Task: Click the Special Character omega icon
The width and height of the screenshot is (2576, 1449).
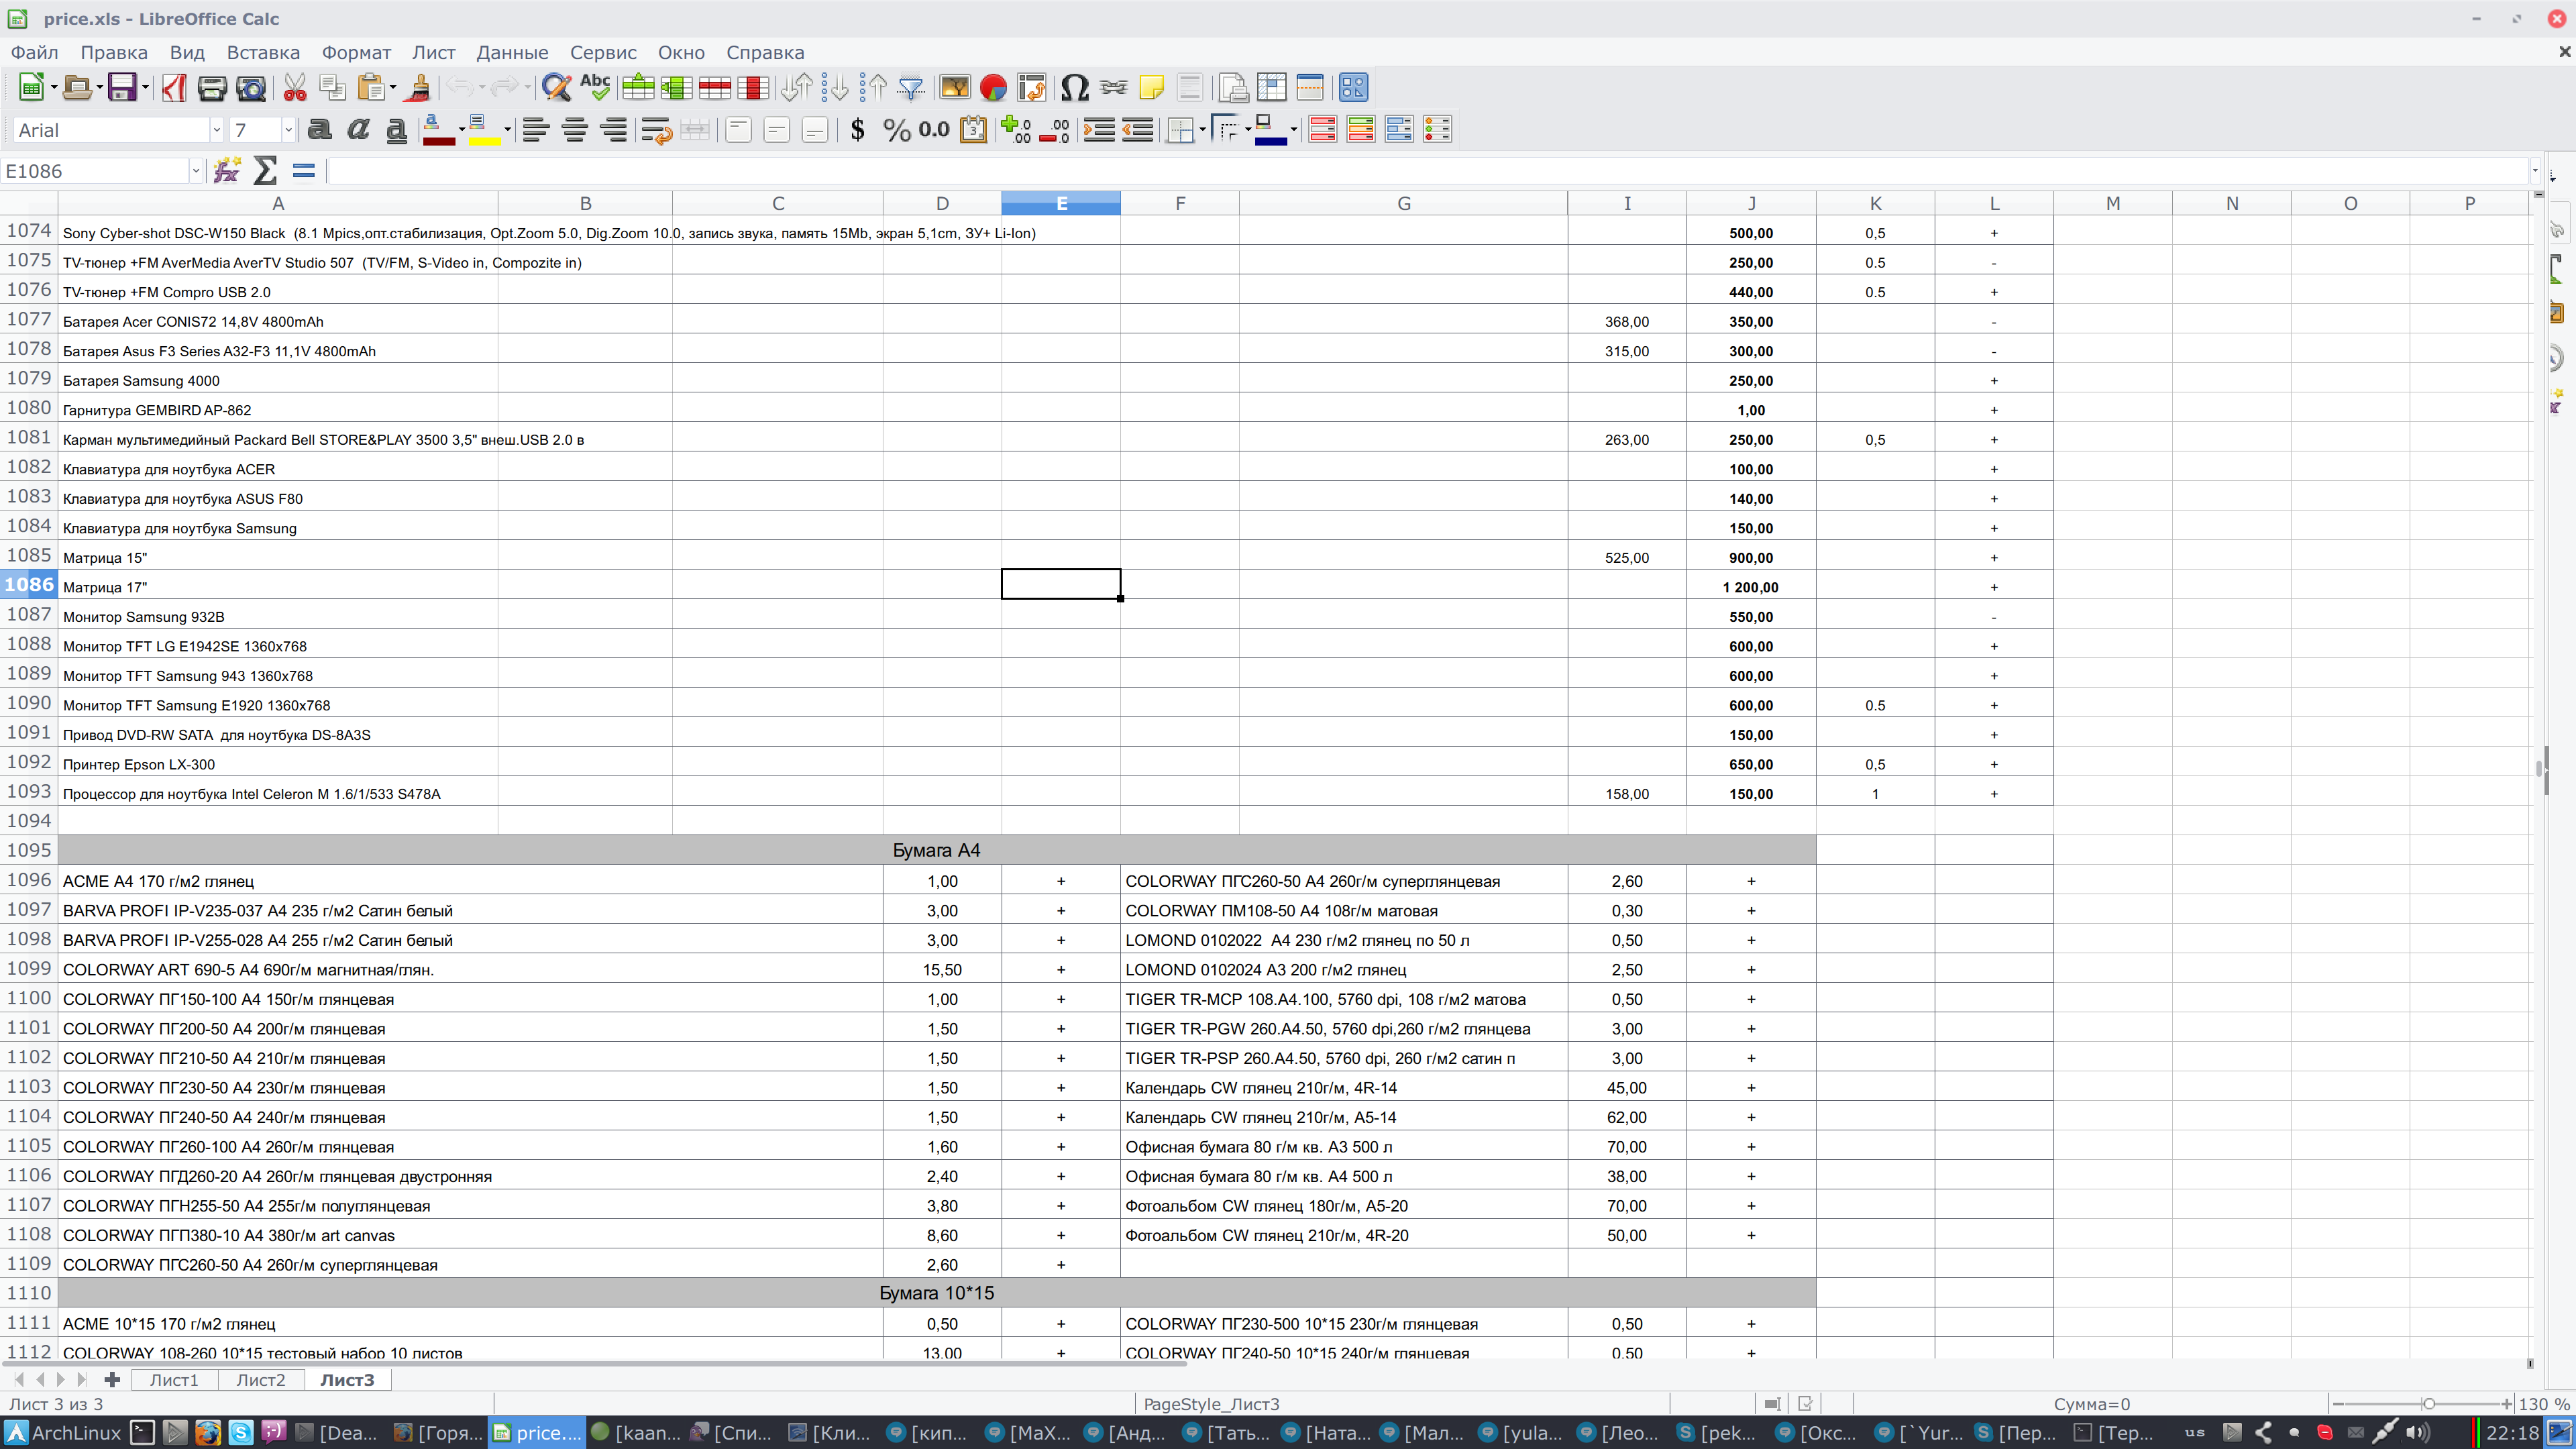Action: (1074, 88)
